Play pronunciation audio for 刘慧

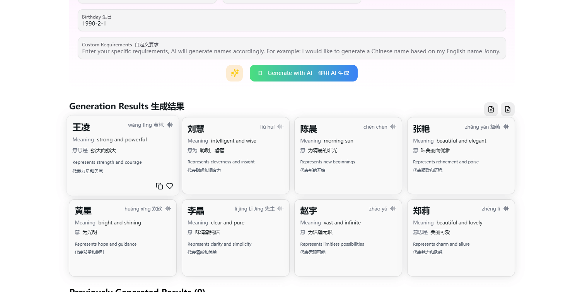pos(280,127)
